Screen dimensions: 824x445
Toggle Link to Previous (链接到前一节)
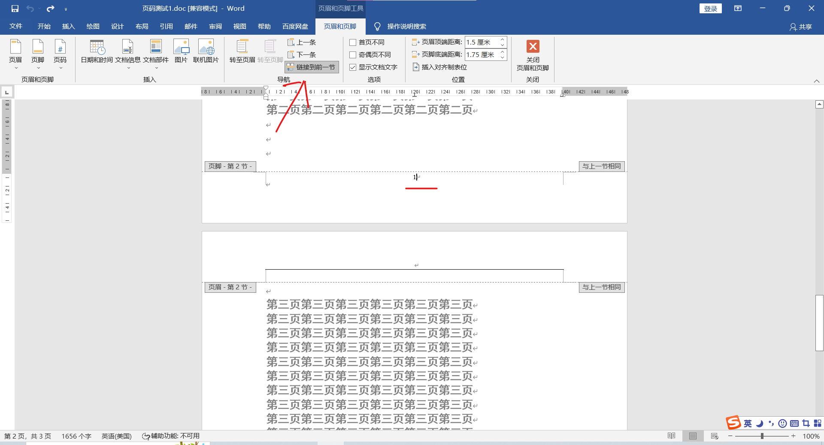pyautogui.click(x=312, y=67)
